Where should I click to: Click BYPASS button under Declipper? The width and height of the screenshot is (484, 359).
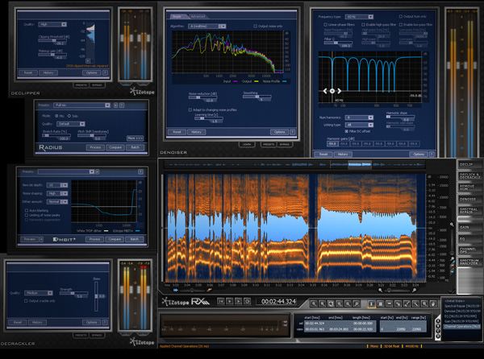pyautogui.click(x=97, y=85)
